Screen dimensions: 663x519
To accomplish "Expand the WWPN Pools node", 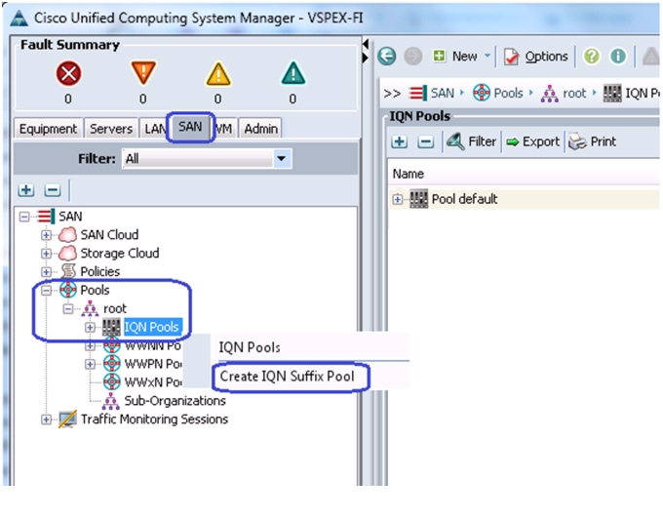I will [x=90, y=364].
